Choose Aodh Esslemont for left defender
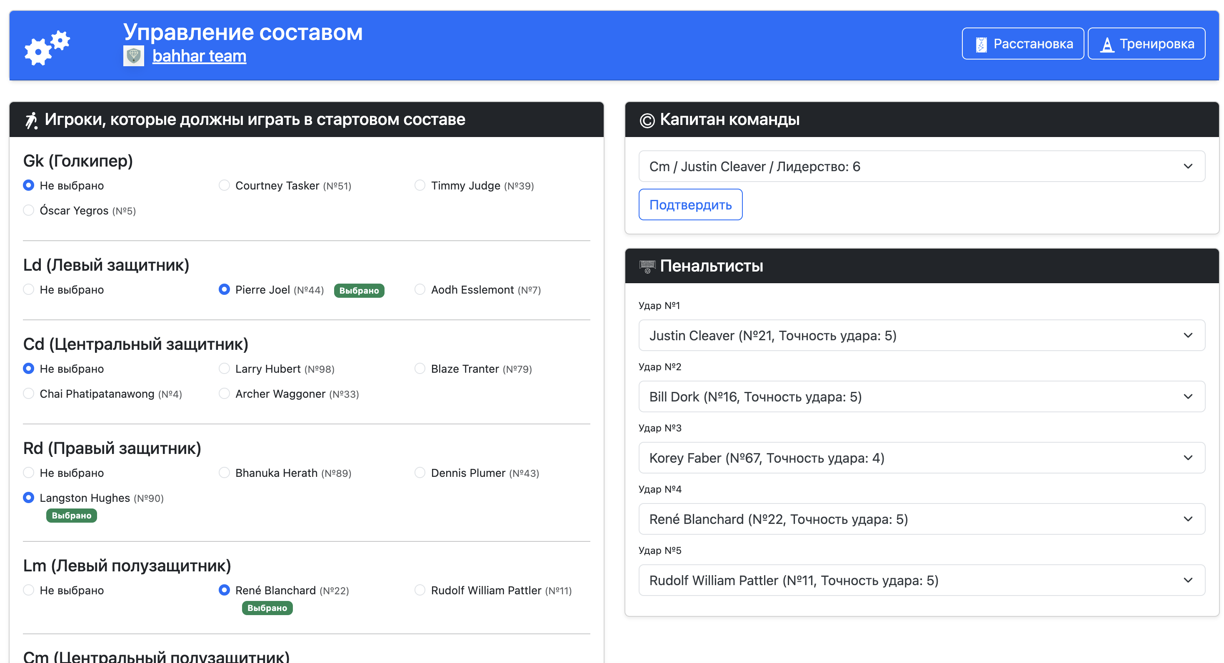Image resolution: width=1224 pixels, height=663 pixels. coord(420,289)
